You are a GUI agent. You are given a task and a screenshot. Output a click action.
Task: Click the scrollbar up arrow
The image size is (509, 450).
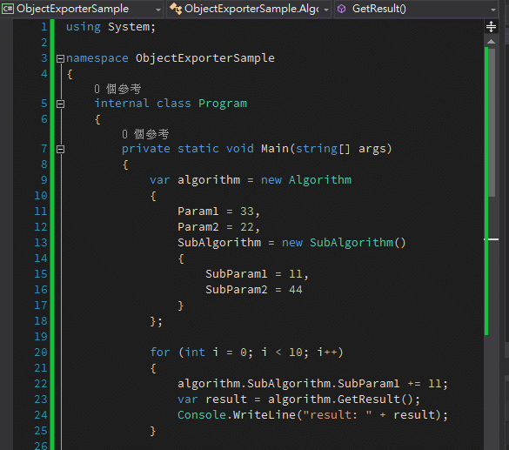coord(491,42)
